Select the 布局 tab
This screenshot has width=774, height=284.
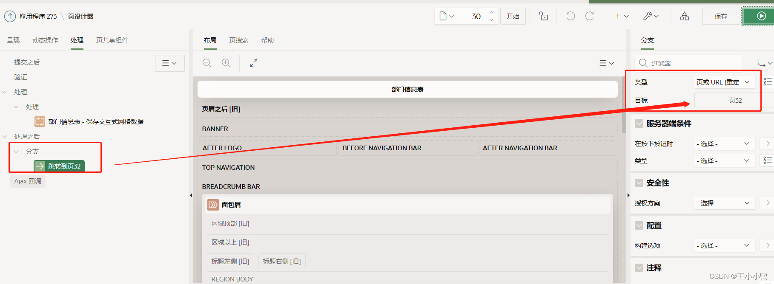[210, 40]
